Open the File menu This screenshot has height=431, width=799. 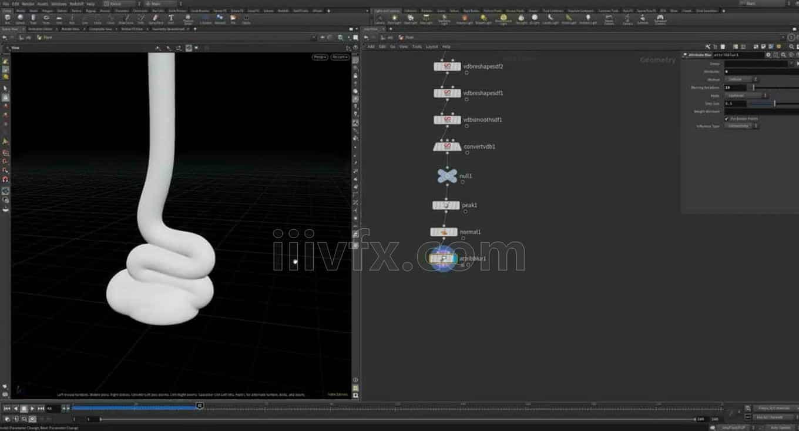click(6, 4)
